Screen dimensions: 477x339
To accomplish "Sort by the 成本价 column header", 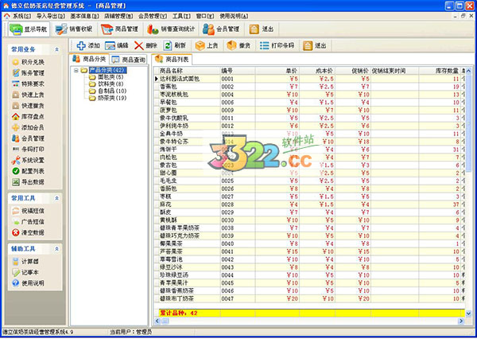I will [x=317, y=71].
